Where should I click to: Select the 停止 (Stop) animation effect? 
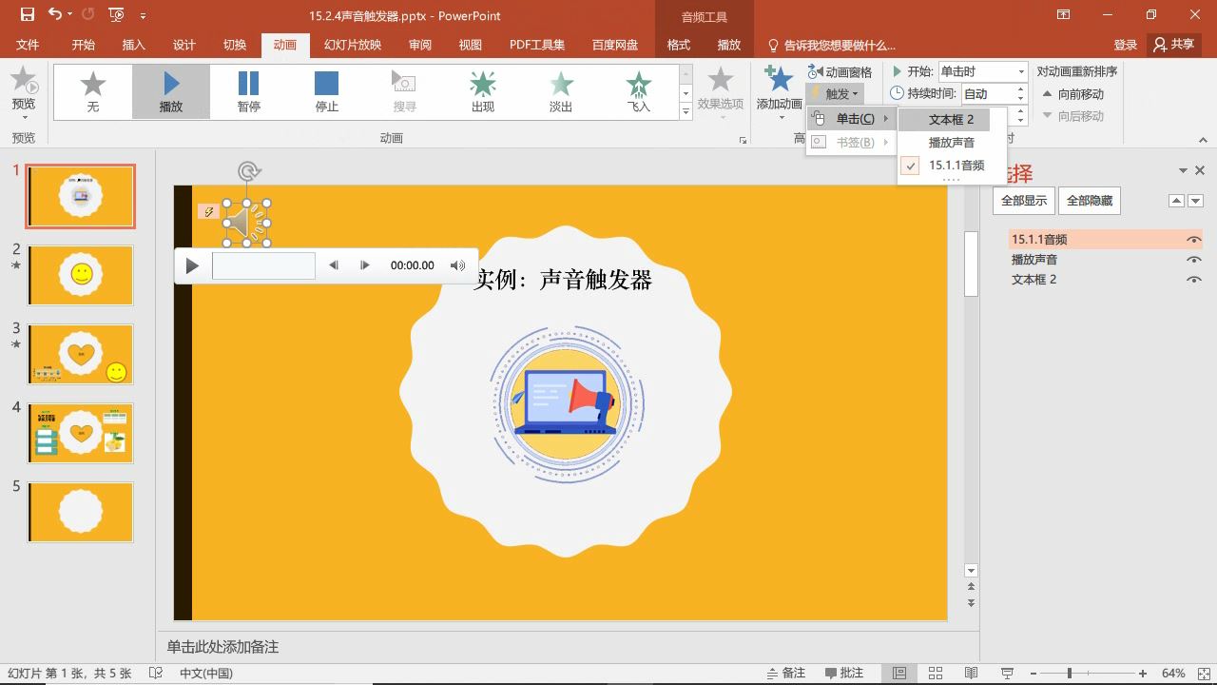[x=326, y=91]
